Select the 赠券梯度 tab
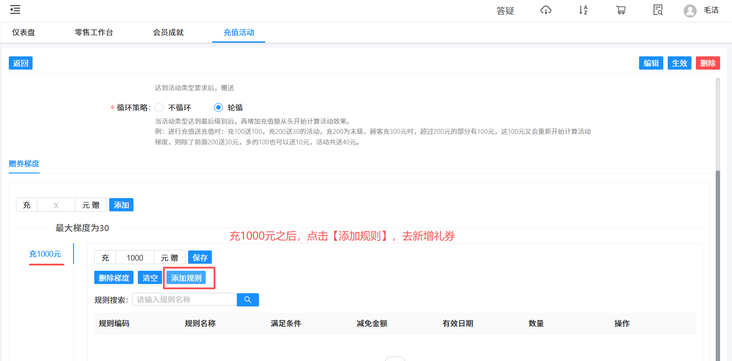The width and height of the screenshot is (732, 361). click(24, 164)
